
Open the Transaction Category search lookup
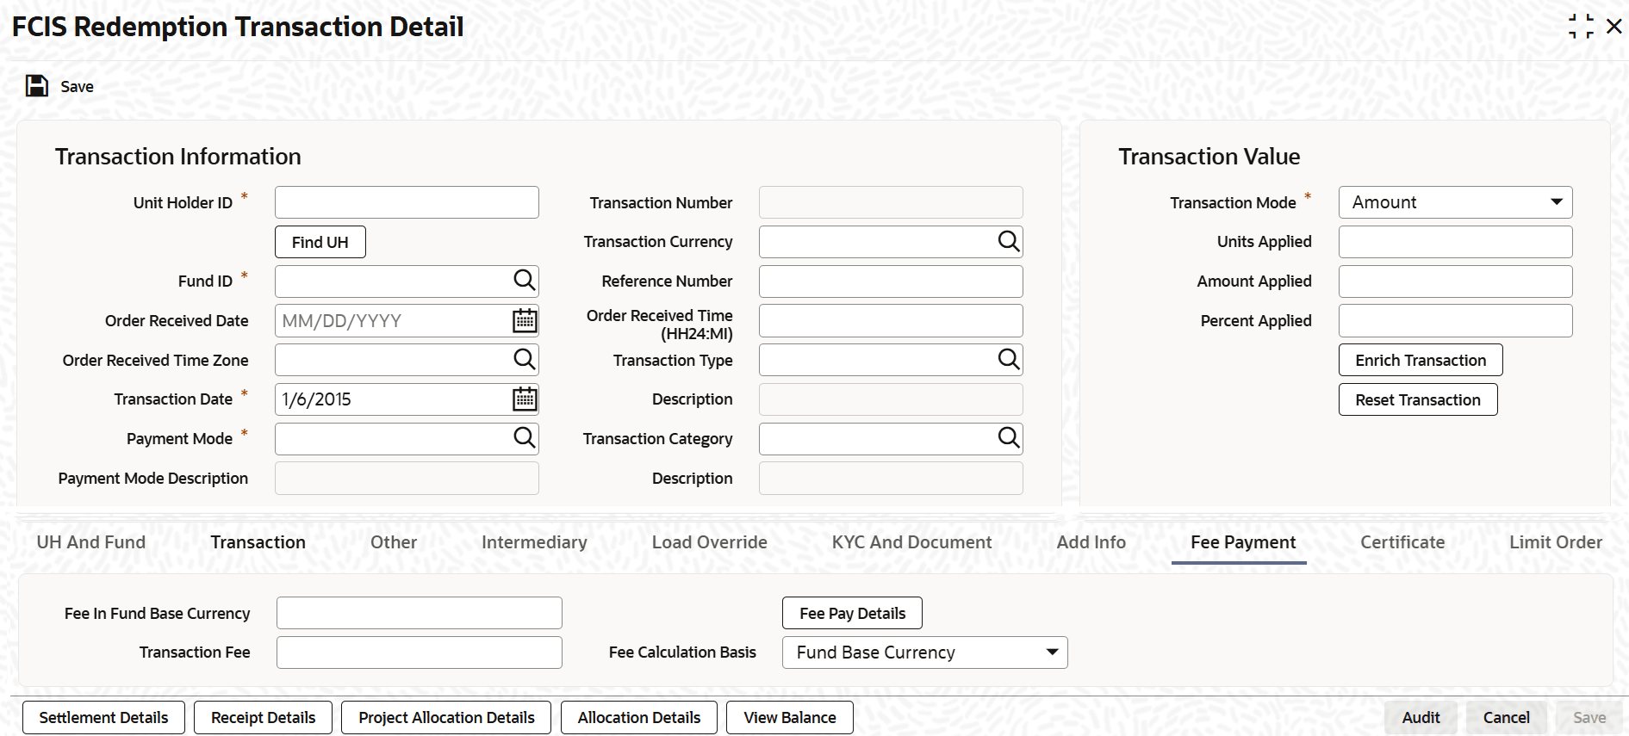coord(1008,437)
